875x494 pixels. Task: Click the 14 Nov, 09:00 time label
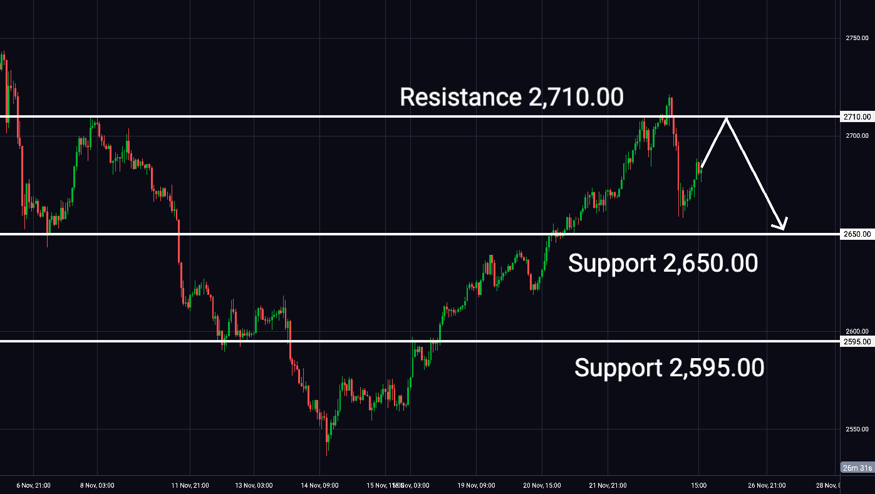tap(319, 485)
